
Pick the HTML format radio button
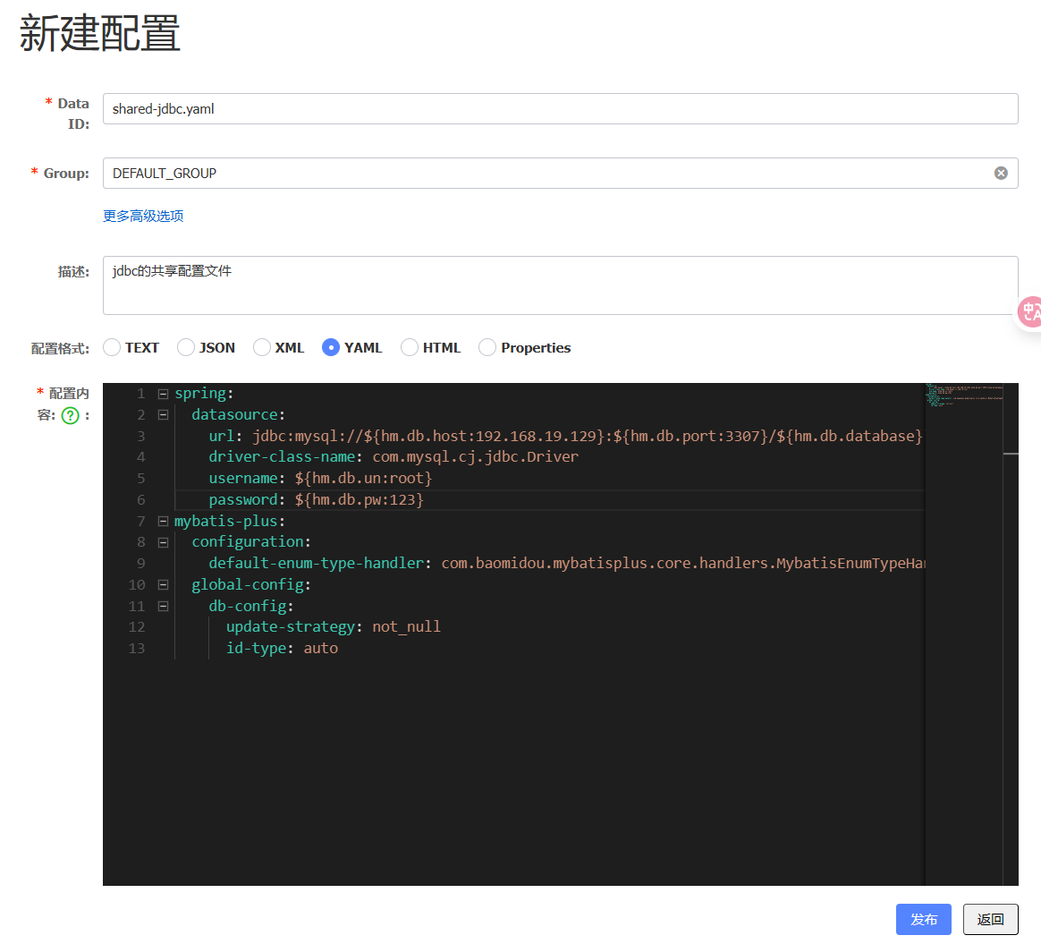[x=410, y=347]
